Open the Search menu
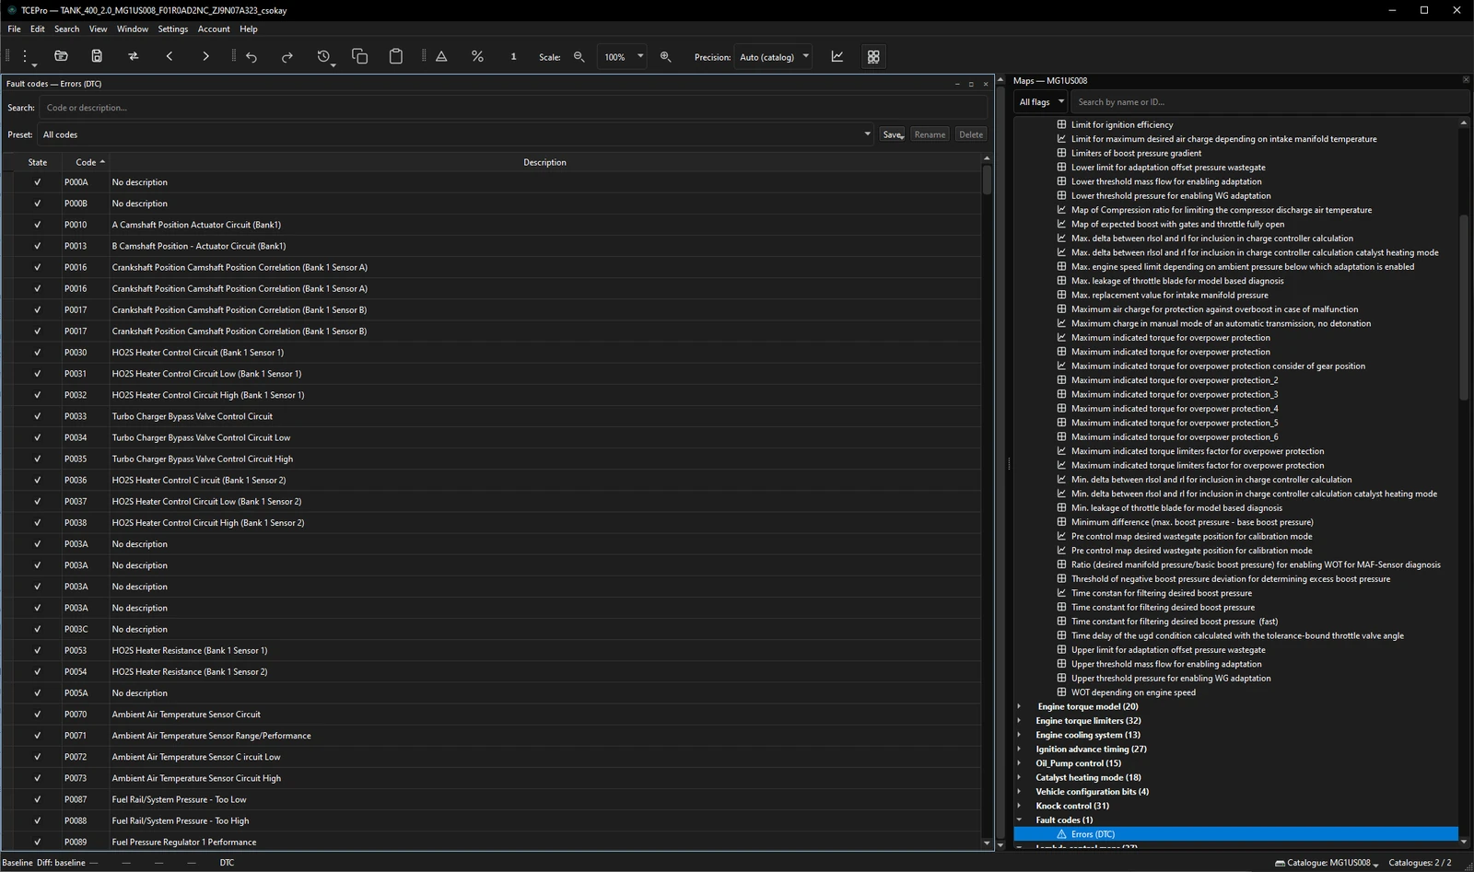The image size is (1474, 872). tap(67, 29)
